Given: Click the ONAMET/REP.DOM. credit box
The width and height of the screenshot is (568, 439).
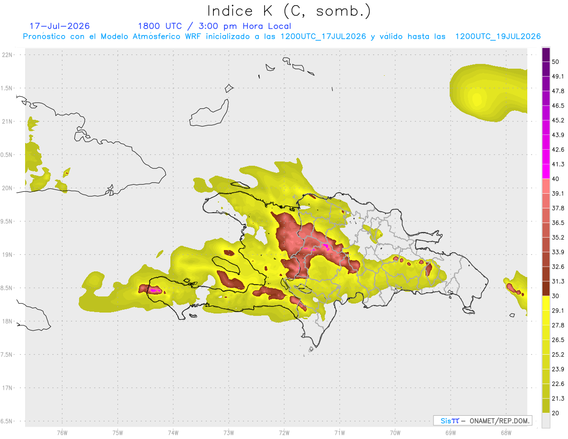Looking at the screenshot, I should click(482, 421).
